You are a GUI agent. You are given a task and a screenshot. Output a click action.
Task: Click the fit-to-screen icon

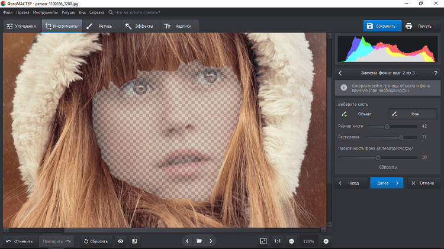point(263,241)
